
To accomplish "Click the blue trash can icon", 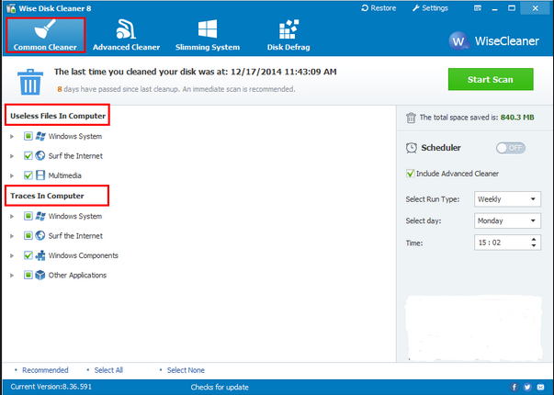I will (30, 82).
